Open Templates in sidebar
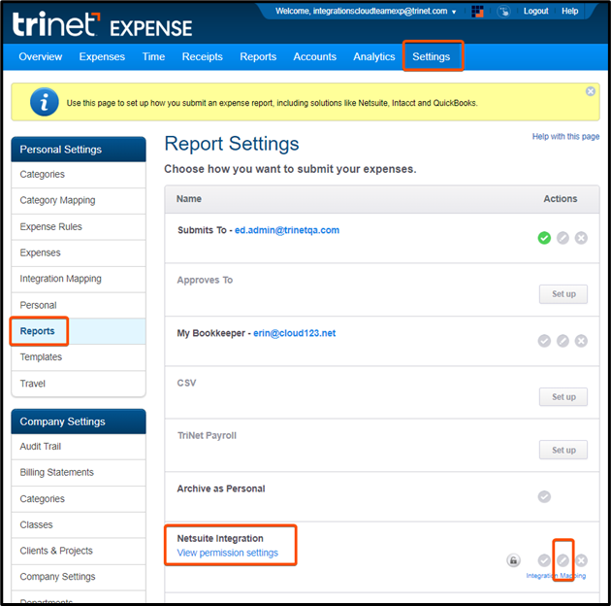The height and width of the screenshot is (606, 611). coord(79,357)
